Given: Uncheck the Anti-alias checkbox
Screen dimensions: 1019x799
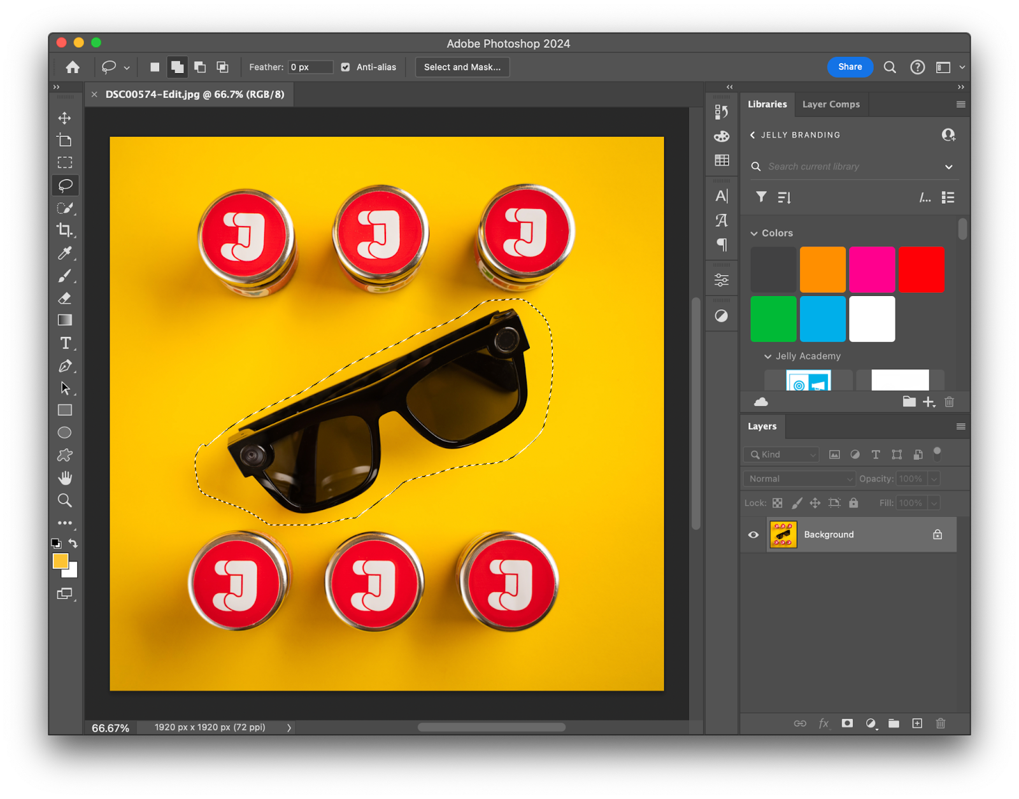Looking at the screenshot, I should pyautogui.click(x=345, y=67).
